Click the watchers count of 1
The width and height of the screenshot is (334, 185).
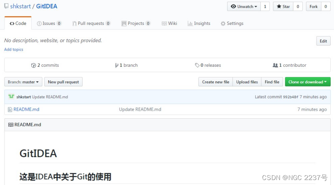point(265,6)
